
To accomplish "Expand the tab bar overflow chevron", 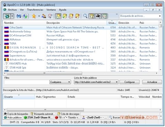I will [161, 116].
